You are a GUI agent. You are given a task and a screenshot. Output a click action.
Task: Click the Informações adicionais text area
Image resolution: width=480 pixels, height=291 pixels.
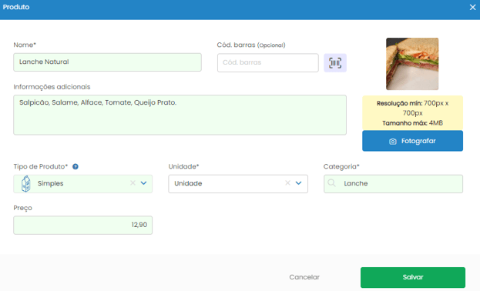pos(180,115)
